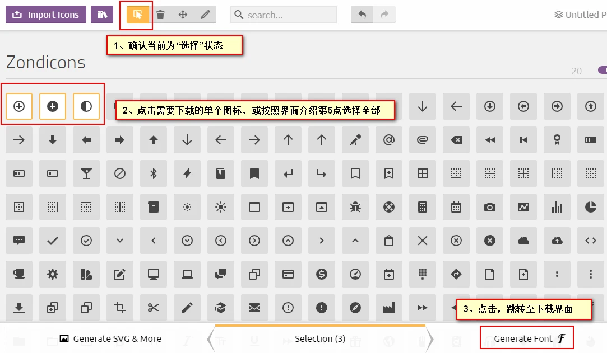Switch to the Move tool

183,15
